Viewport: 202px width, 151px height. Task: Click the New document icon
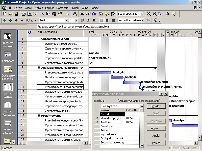pos(5,14)
